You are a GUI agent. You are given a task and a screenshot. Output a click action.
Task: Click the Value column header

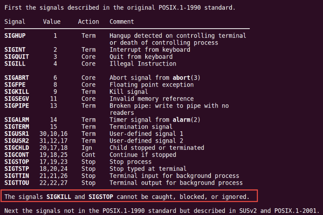point(52,21)
